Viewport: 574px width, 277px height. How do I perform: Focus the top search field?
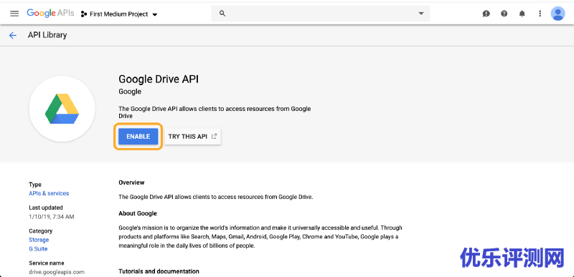point(320,14)
